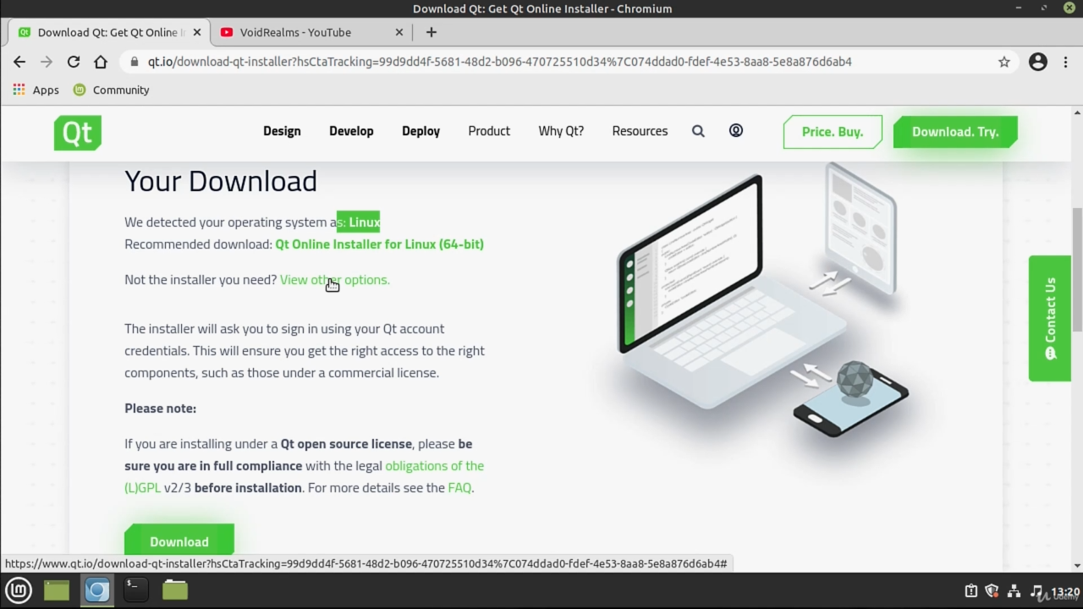The height and width of the screenshot is (609, 1083).
Task: Open the FAQ link
Action: pyautogui.click(x=459, y=488)
